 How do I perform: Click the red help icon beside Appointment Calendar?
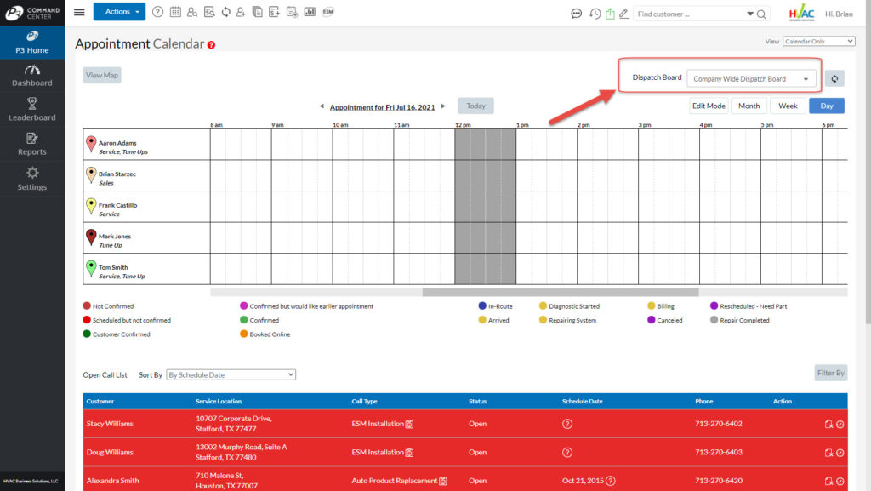click(211, 44)
